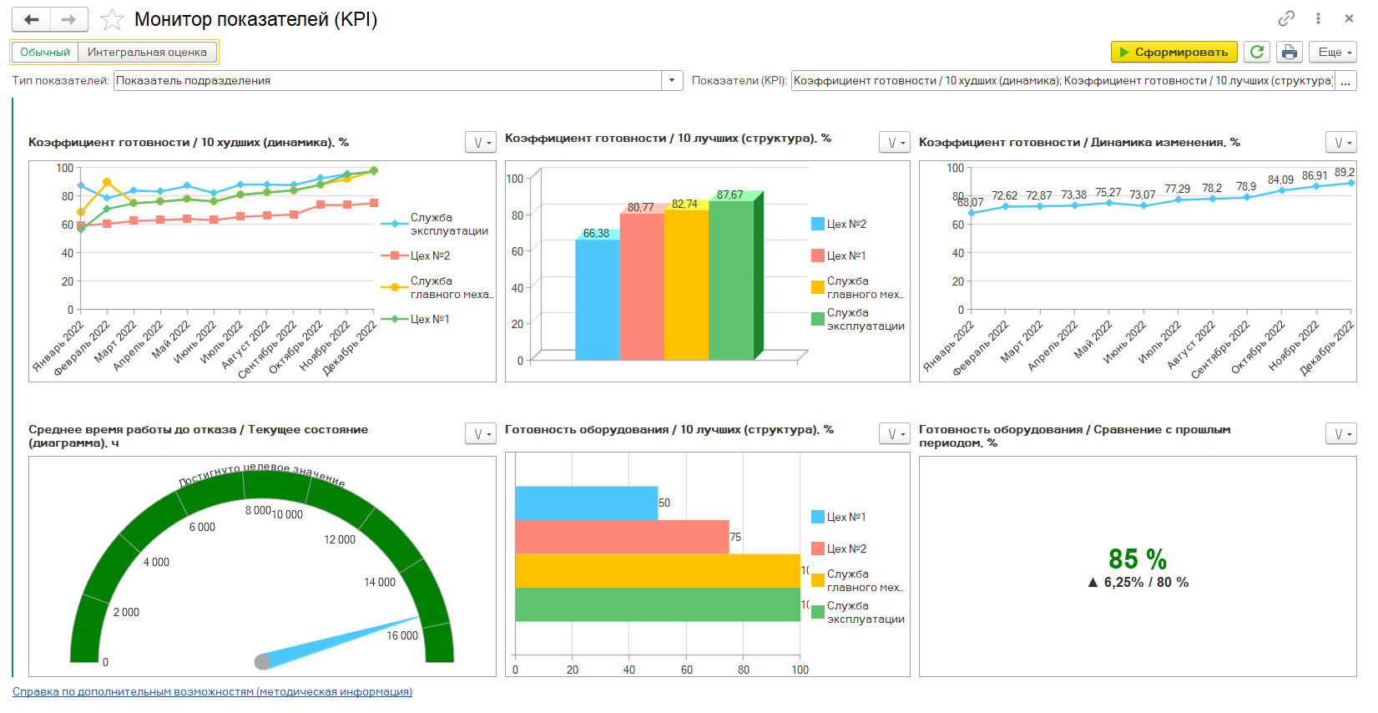The width and height of the screenshot is (1378, 713).
Task: Open the Еще dropdown menu
Action: [x=1333, y=52]
